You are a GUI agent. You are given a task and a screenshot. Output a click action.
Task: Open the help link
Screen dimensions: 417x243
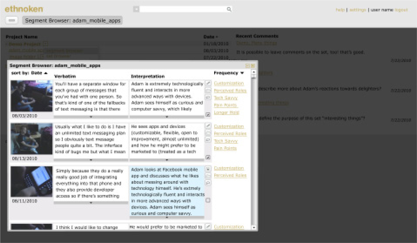point(340,10)
